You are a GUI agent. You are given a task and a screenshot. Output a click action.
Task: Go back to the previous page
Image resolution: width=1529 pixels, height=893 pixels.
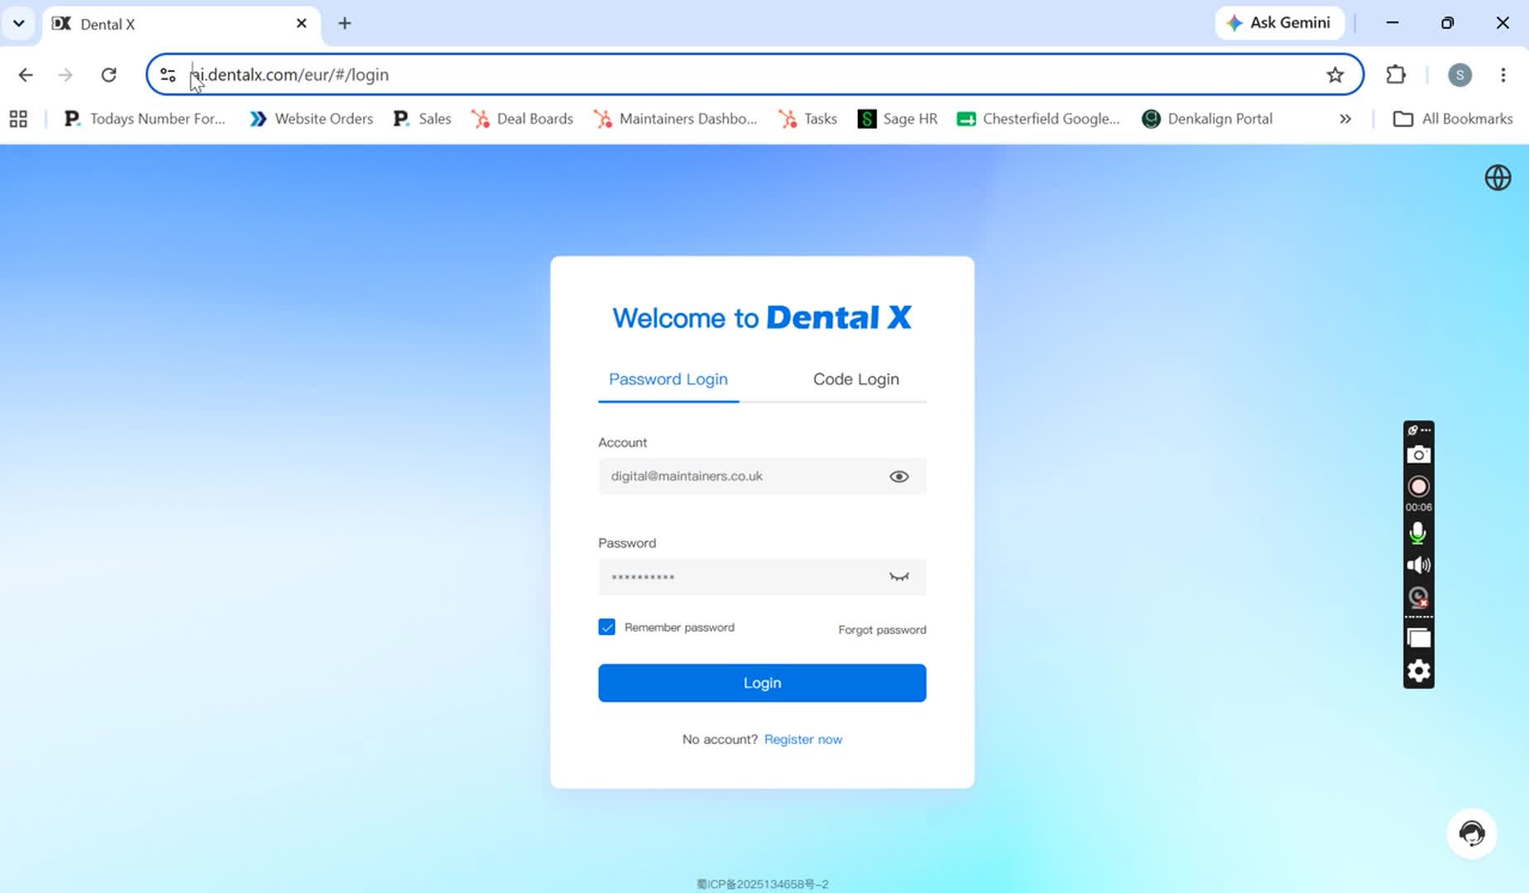26,74
